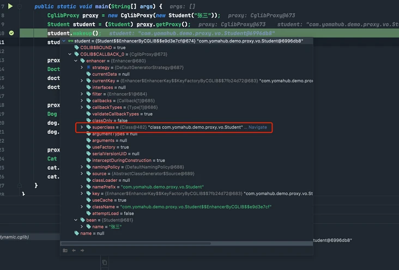Click the tag icon of validateCallbackTypes field

[88, 114]
